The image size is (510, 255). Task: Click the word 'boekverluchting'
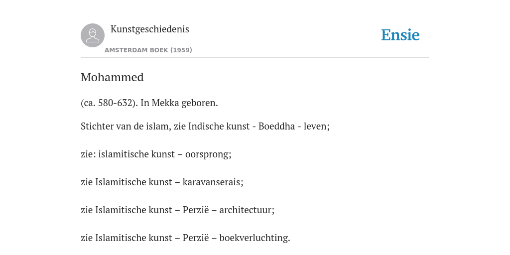pyautogui.click(x=254, y=238)
